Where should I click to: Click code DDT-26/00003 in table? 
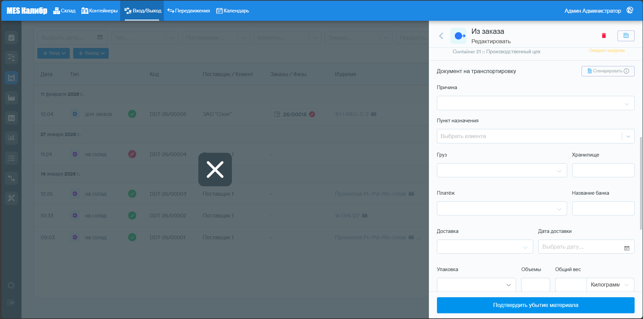pyautogui.click(x=168, y=194)
